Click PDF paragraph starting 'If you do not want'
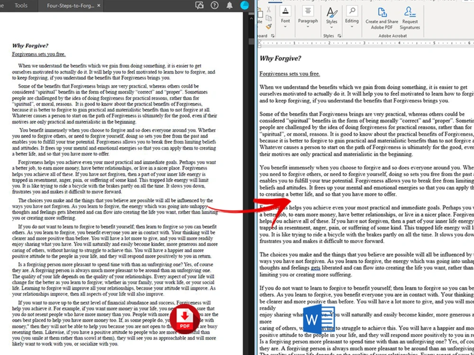This screenshot has height=355, width=474. [115, 241]
